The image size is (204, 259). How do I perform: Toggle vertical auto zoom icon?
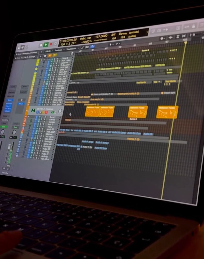pyautogui.click(x=178, y=37)
